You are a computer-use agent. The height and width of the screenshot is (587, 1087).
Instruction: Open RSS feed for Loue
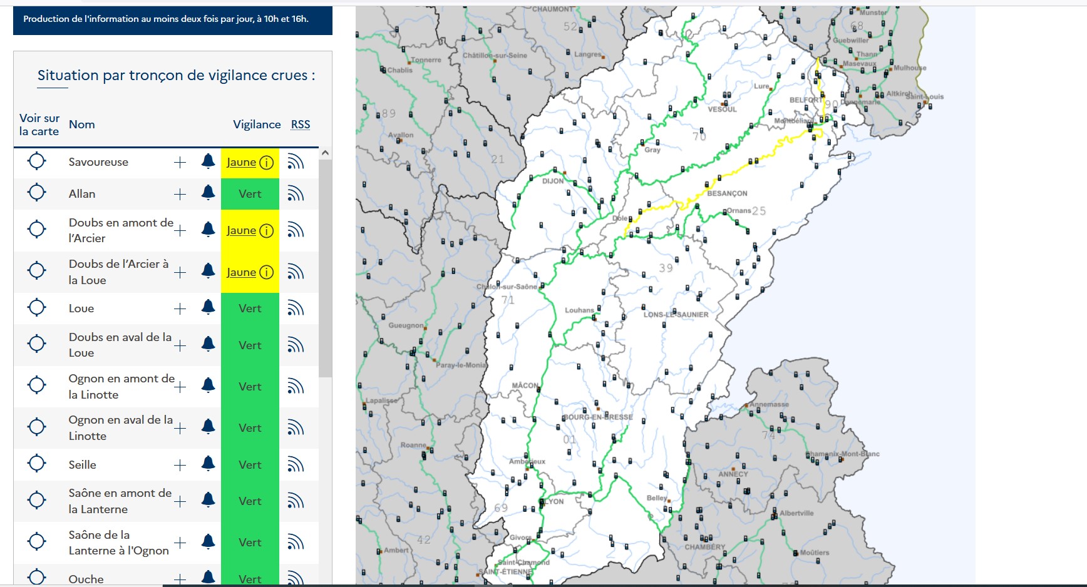point(296,309)
